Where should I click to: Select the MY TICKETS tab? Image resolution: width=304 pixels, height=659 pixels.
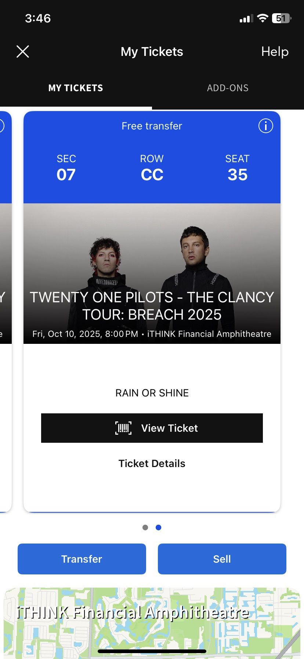76,88
